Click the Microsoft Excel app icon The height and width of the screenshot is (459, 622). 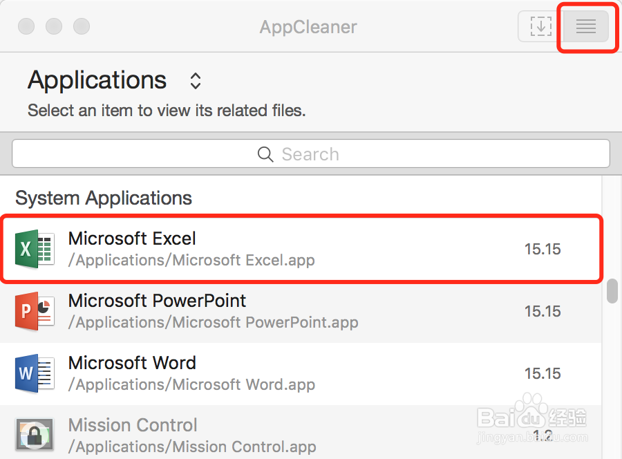point(35,249)
